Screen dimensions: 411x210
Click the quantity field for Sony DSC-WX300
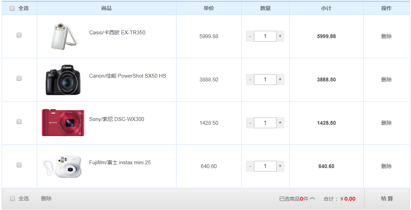[x=265, y=123]
